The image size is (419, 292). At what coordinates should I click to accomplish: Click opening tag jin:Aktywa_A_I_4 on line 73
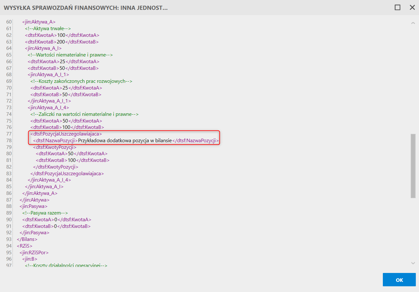(48, 108)
